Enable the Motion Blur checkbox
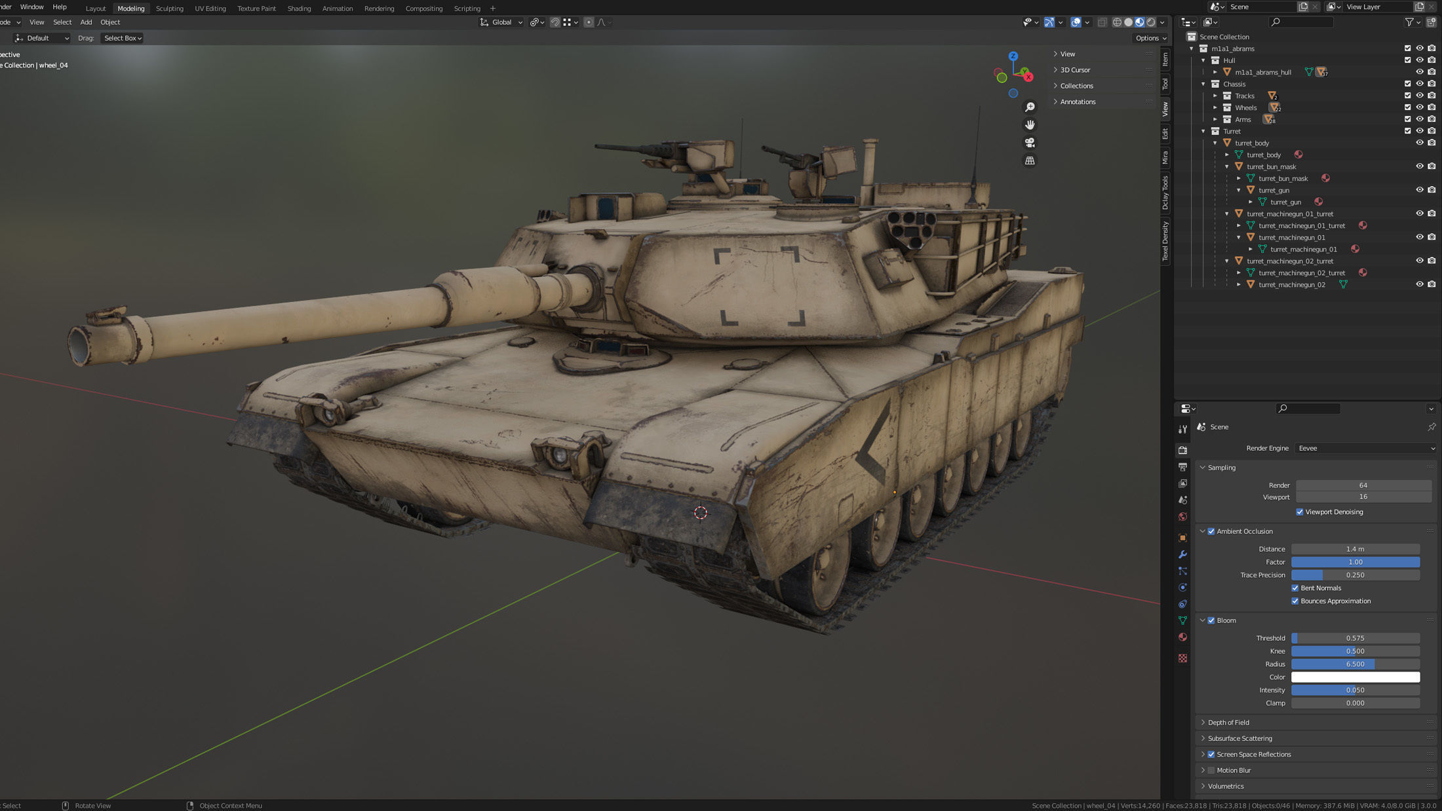Image resolution: width=1442 pixels, height=811 pixels. [1211, 770]
